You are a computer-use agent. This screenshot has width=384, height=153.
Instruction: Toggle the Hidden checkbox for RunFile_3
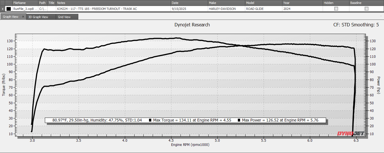tap(336, 9)
